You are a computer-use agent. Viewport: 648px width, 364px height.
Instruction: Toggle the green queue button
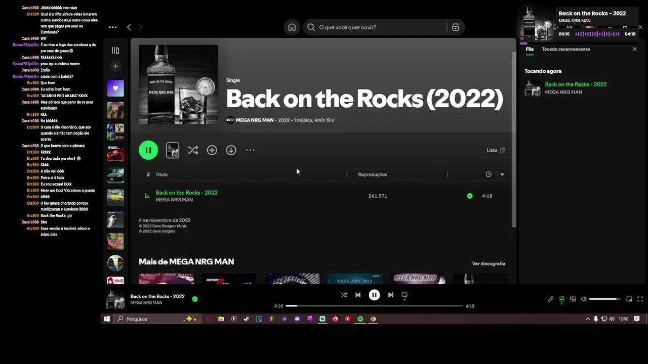[x=561, y=299]
